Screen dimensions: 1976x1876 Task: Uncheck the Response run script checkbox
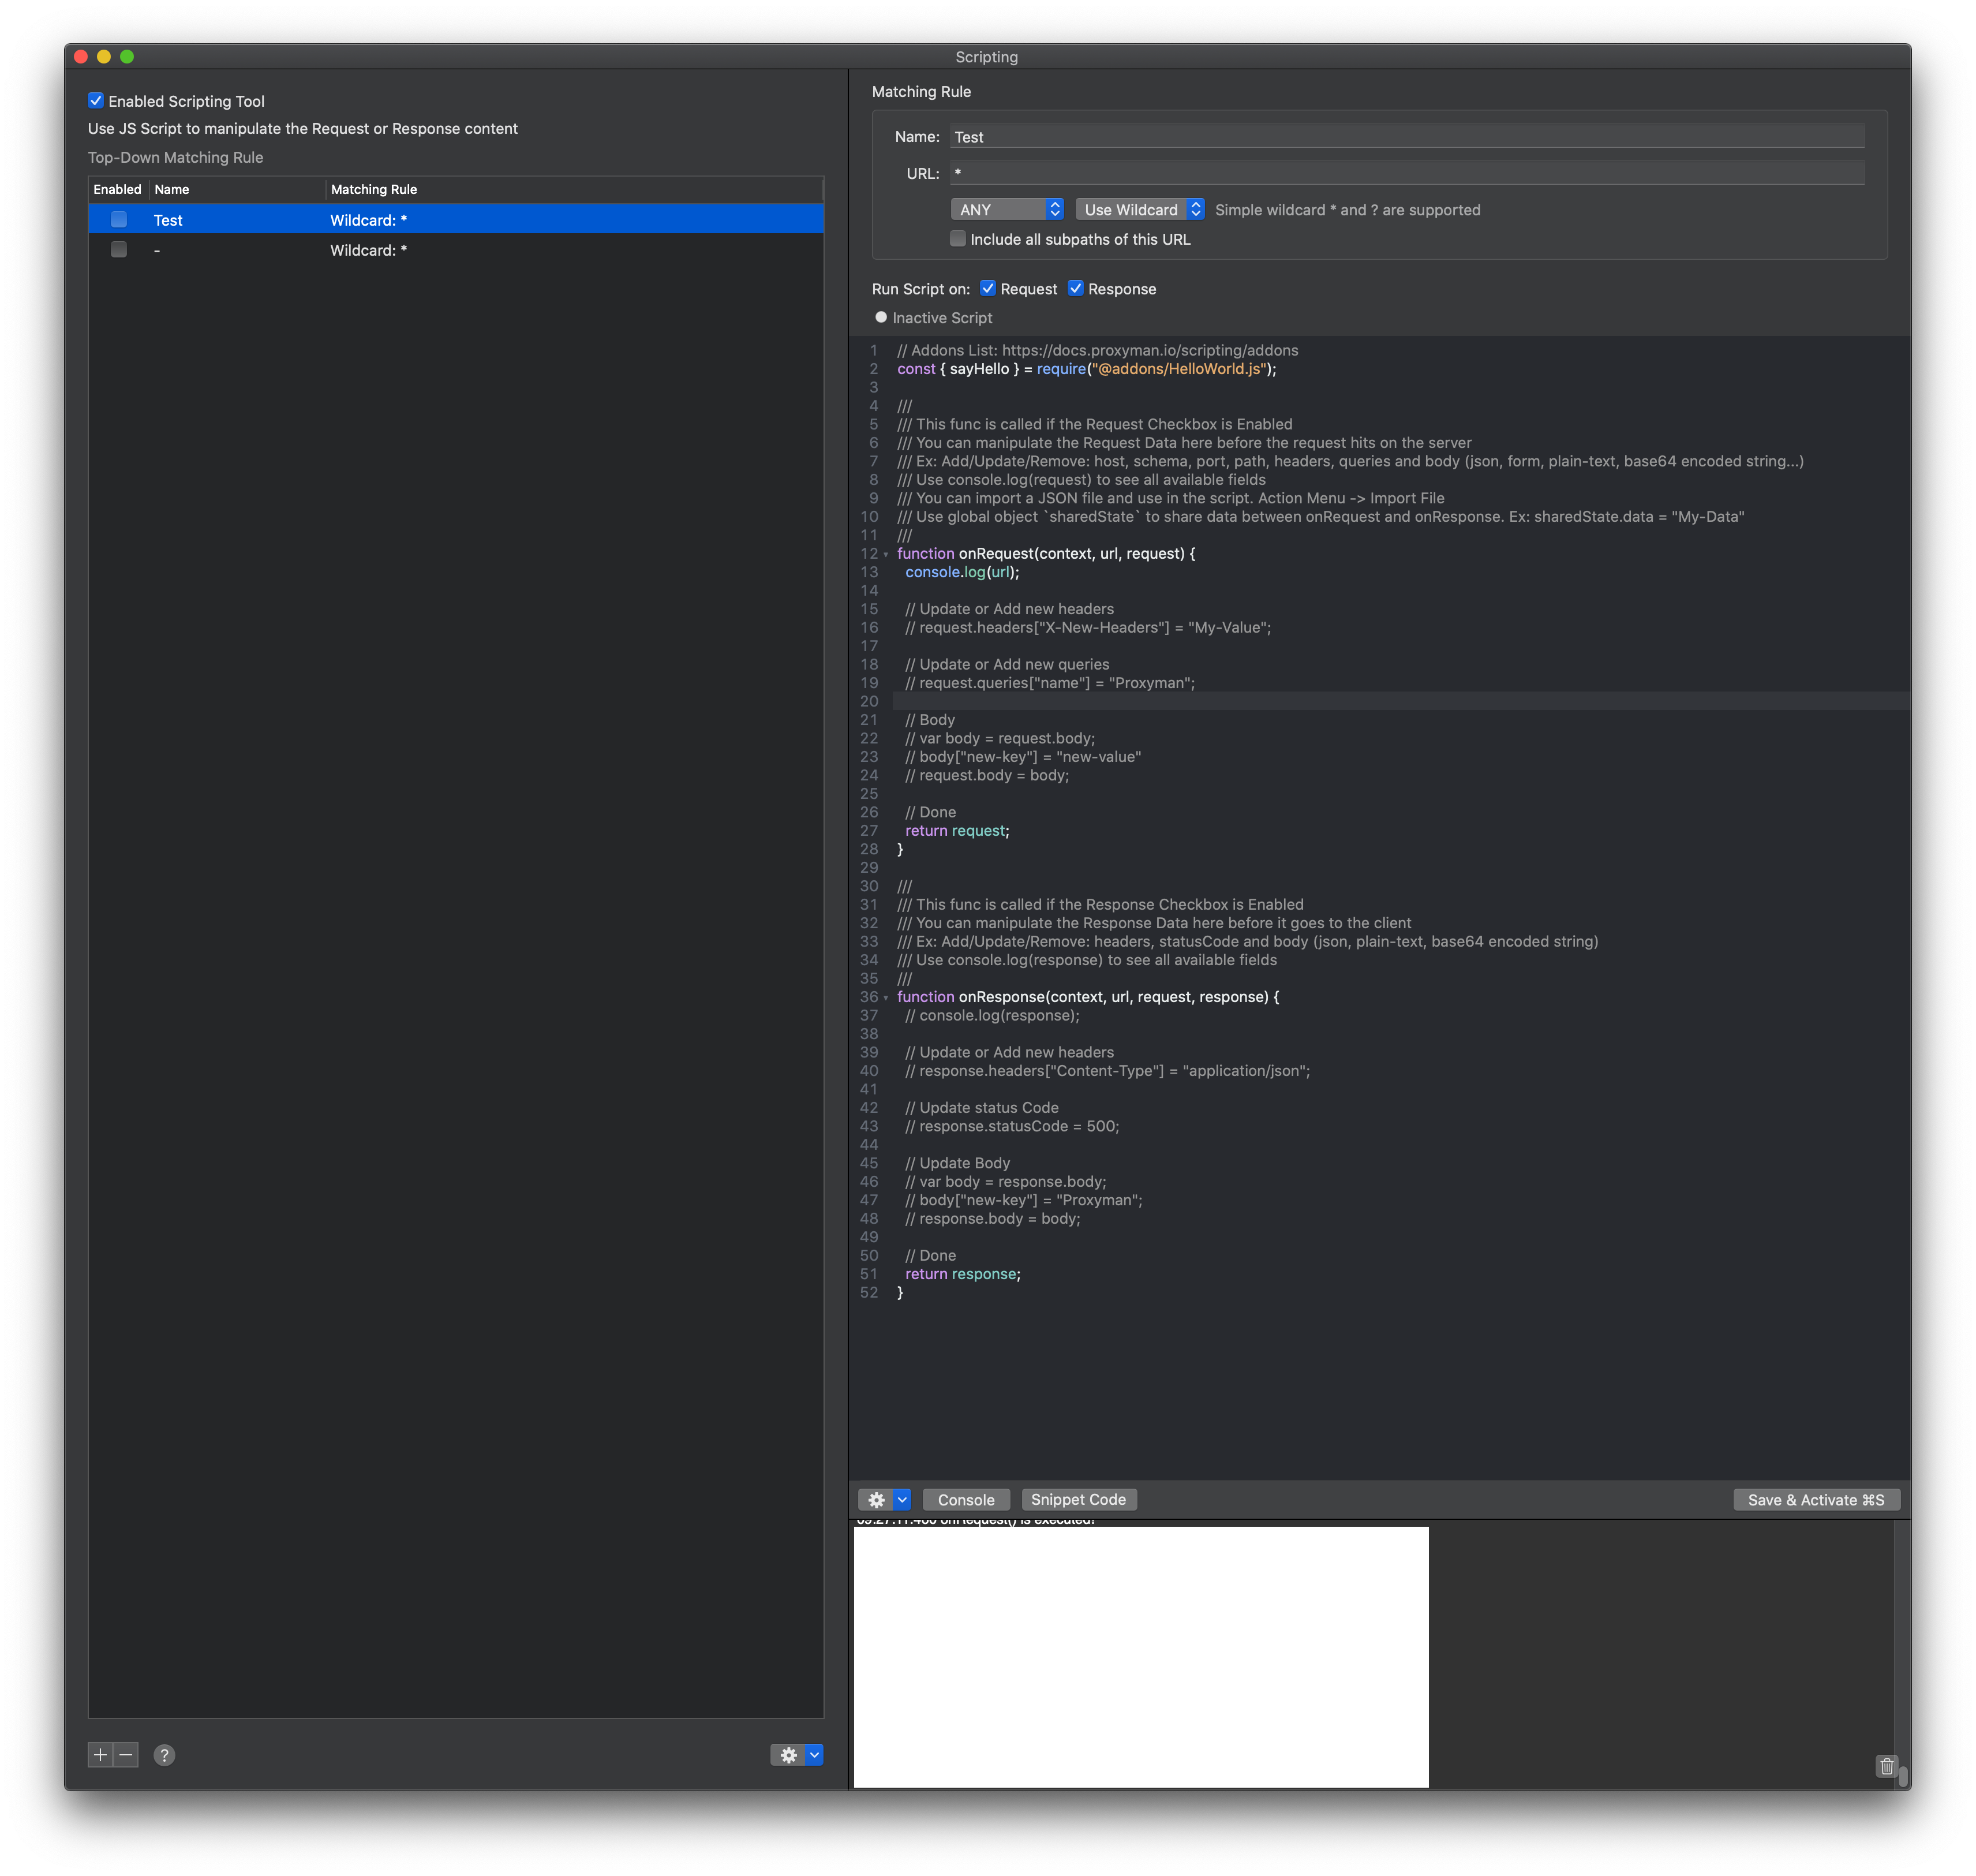(1075, 289)
